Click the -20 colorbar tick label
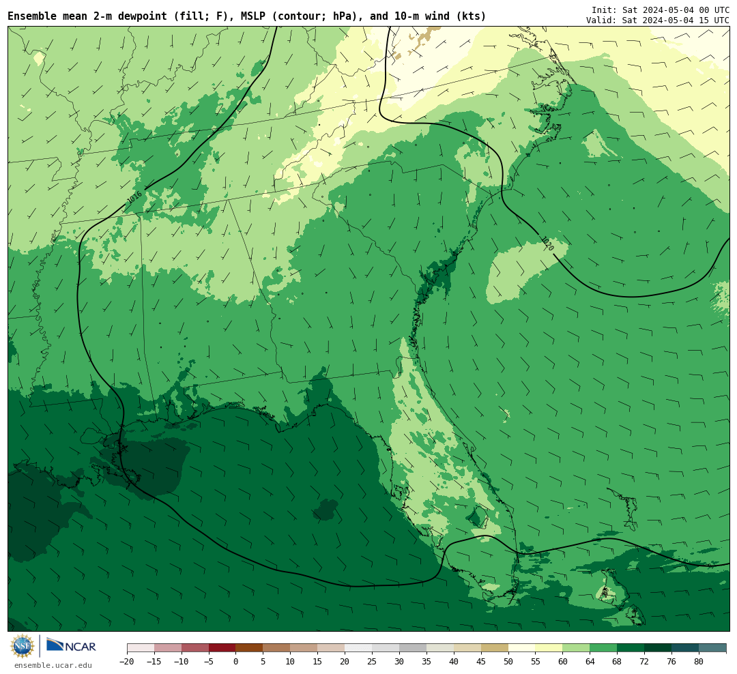737x674 pixels. click(x=126, y=661)
